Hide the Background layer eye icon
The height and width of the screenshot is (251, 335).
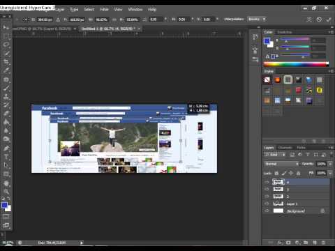(x=267, y=211)
